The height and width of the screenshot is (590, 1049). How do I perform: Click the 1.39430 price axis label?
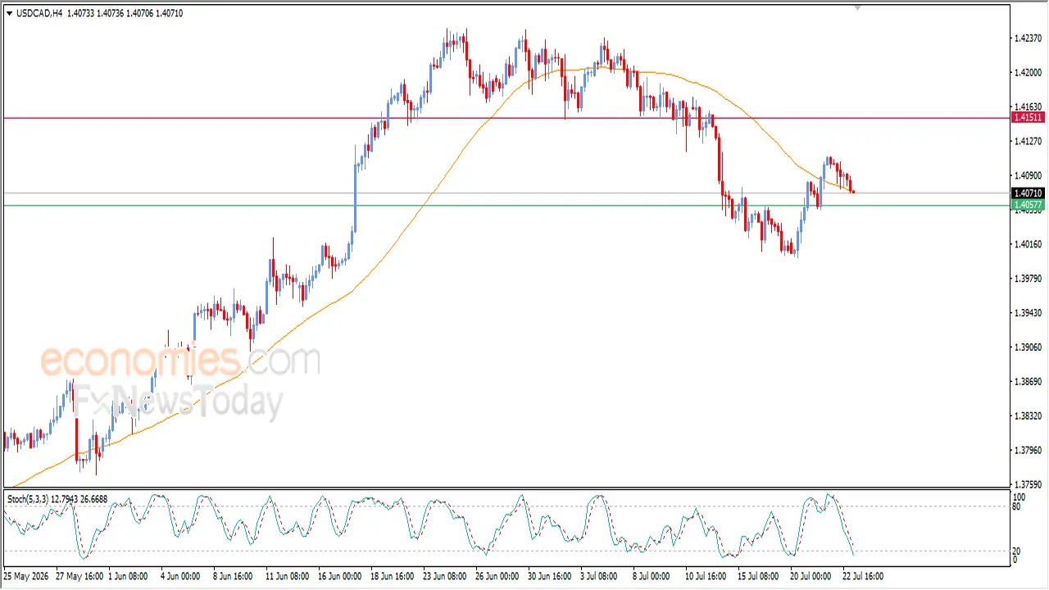[x=1028, y=313]
